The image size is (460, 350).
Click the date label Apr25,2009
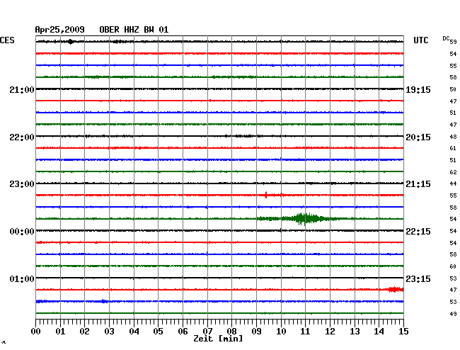point(60,30)
